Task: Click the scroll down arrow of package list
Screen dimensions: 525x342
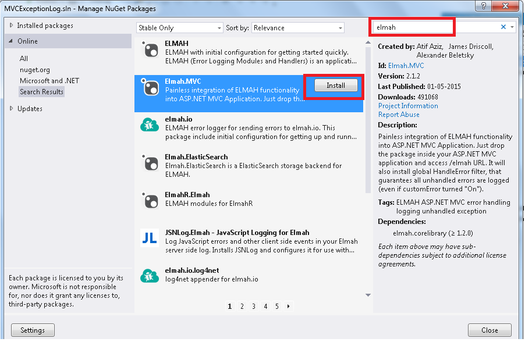Action: 368,295
